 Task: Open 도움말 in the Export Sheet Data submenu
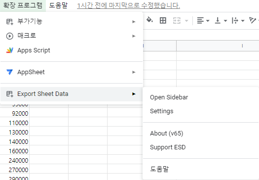201,169
